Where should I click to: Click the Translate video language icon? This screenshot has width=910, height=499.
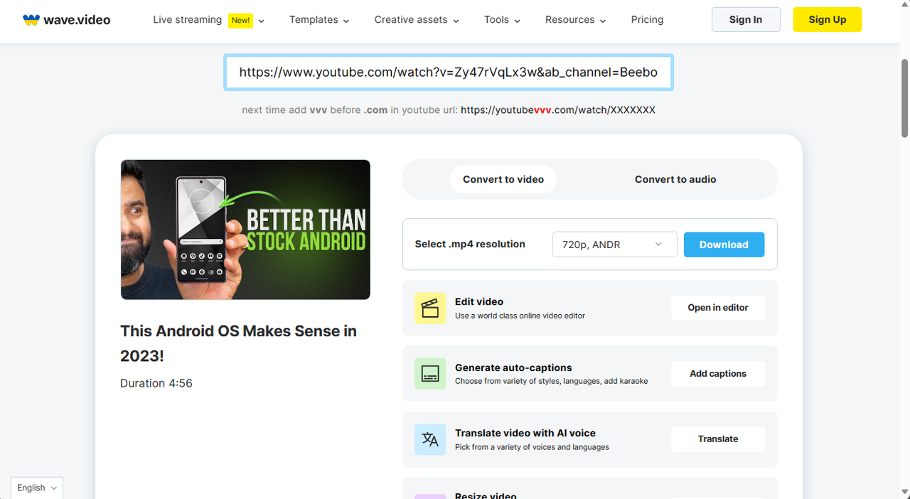pos(430,439)
